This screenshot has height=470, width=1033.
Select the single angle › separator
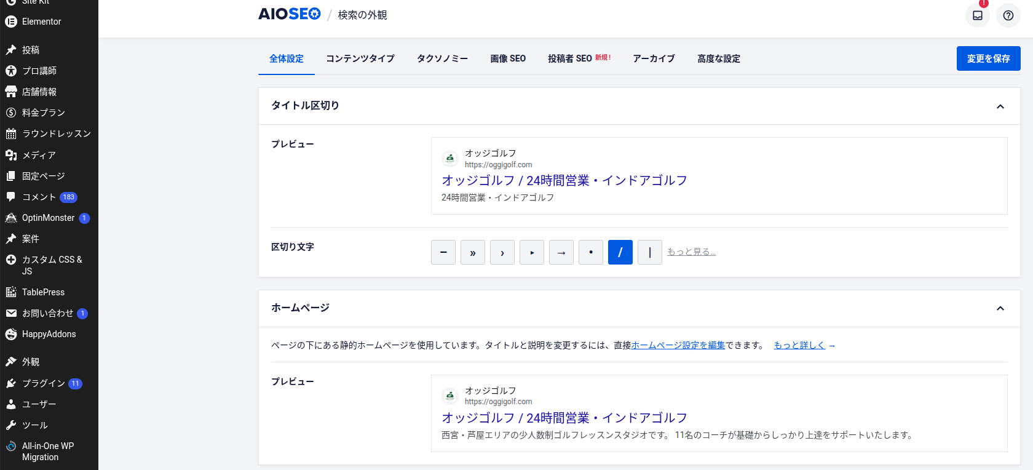(x=502, y=252)
